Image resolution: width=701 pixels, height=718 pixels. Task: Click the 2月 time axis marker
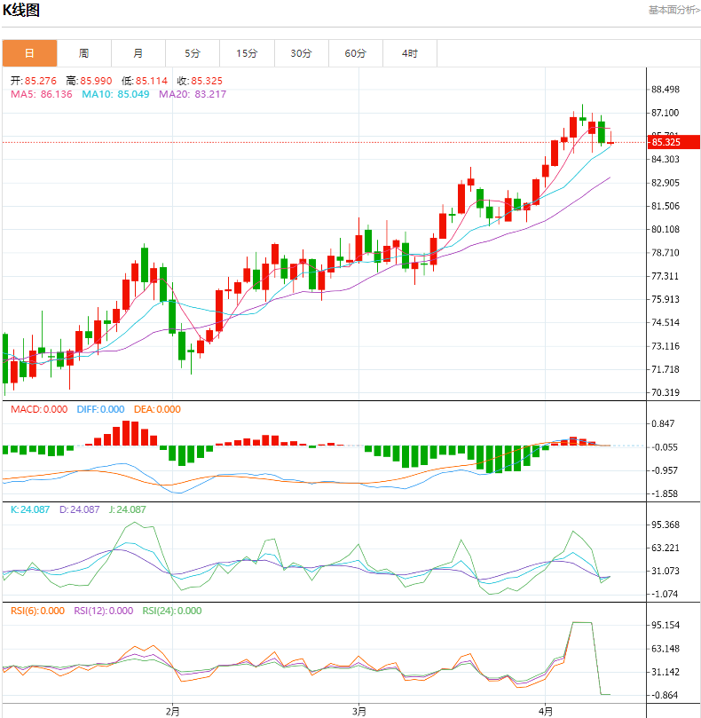[172, 711]
